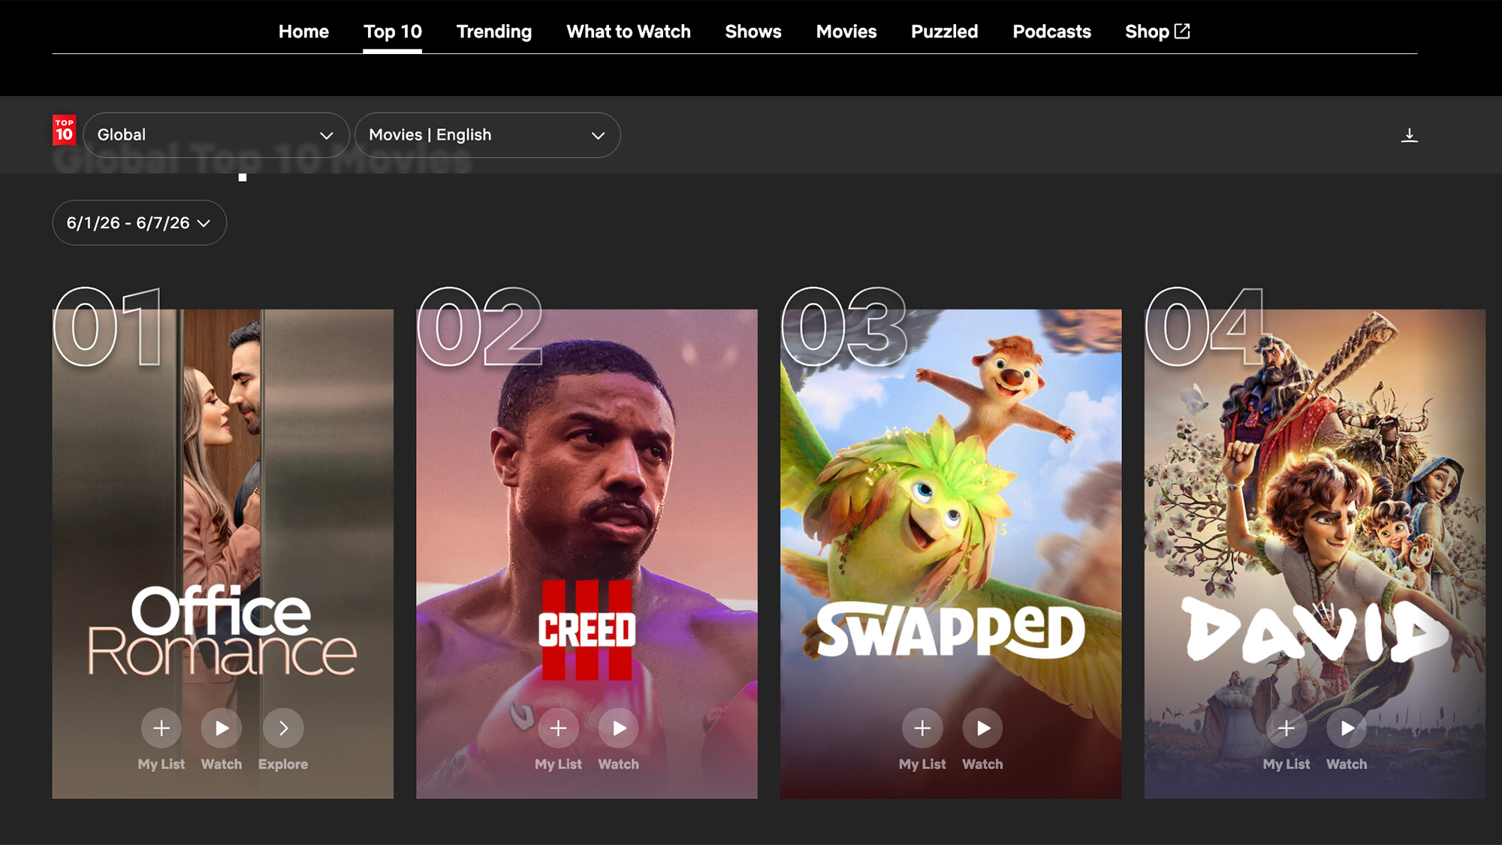Add David to My List
The height and width of the screenshot is (845, 1502).
tap(1286, 728)
